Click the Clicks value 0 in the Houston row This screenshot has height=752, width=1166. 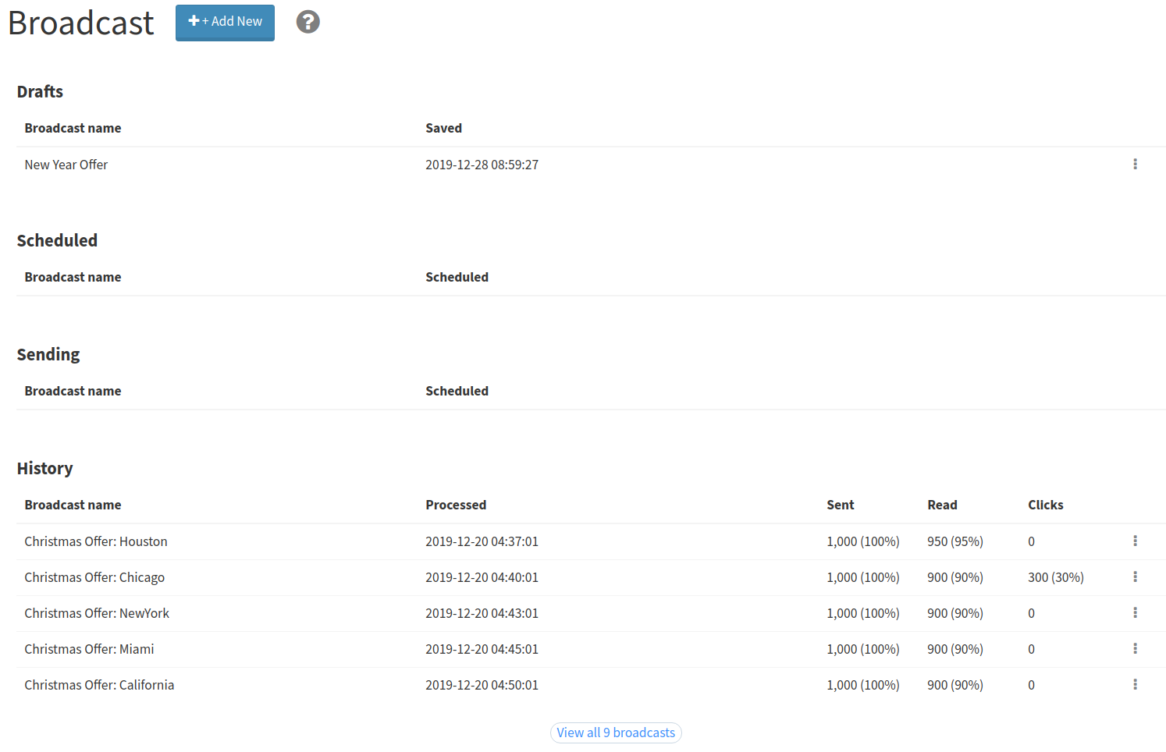pyautogui.click(x=1031, y=541)
